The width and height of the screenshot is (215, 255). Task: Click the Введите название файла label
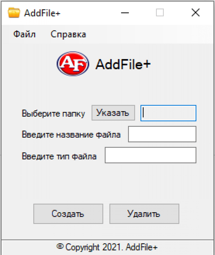71,134
